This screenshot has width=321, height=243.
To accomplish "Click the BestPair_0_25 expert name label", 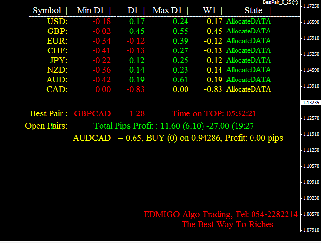I will (x=277, y=2).
